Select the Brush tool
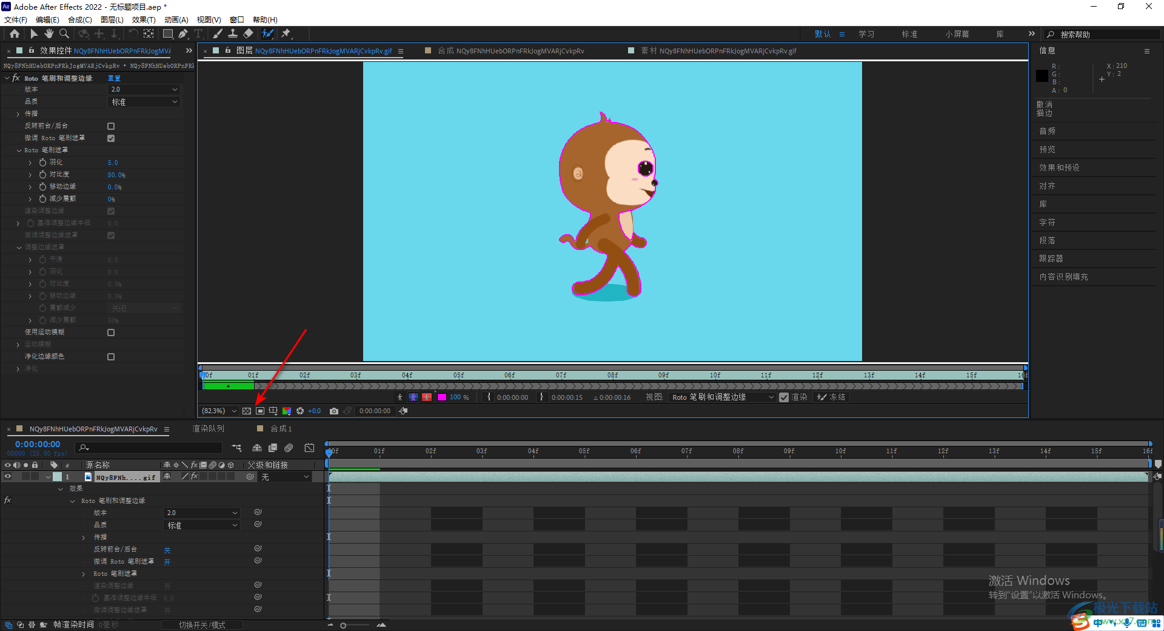This screenshot has width=1164, height=631. (x=218, y=34)
